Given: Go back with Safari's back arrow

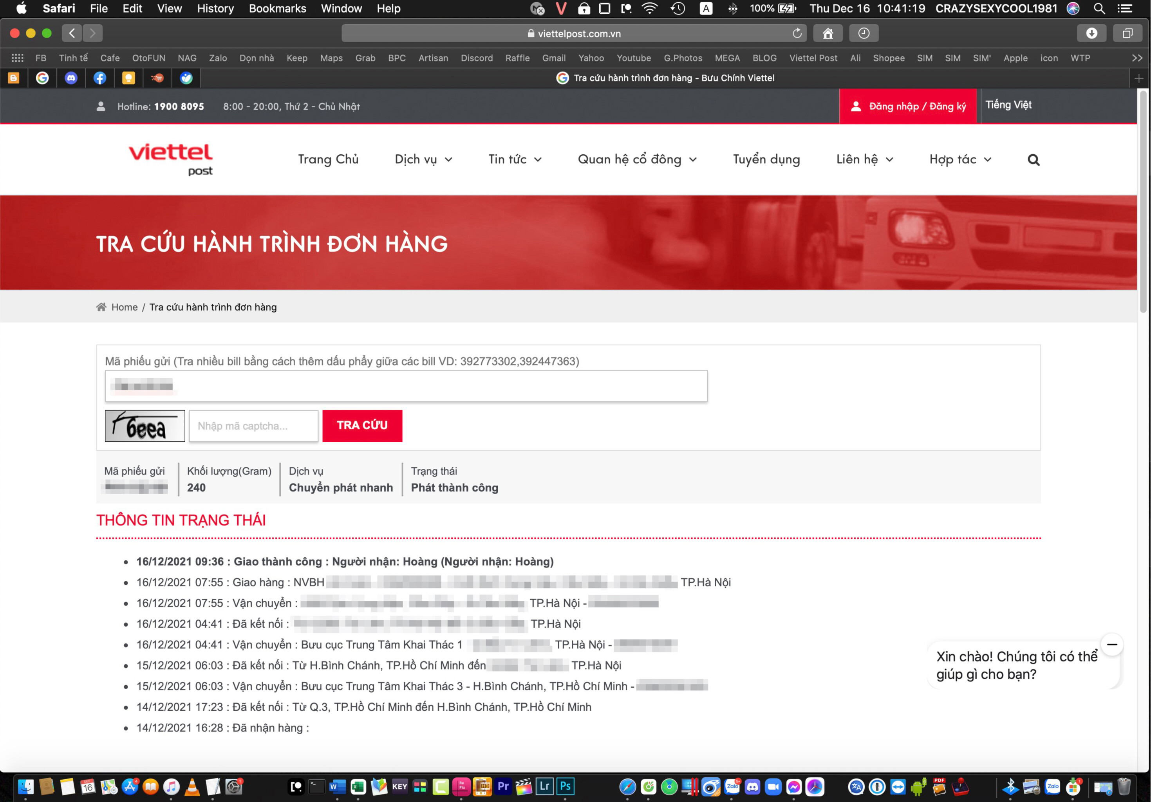Looking at the screenshot, I should (x=72, y=34).
